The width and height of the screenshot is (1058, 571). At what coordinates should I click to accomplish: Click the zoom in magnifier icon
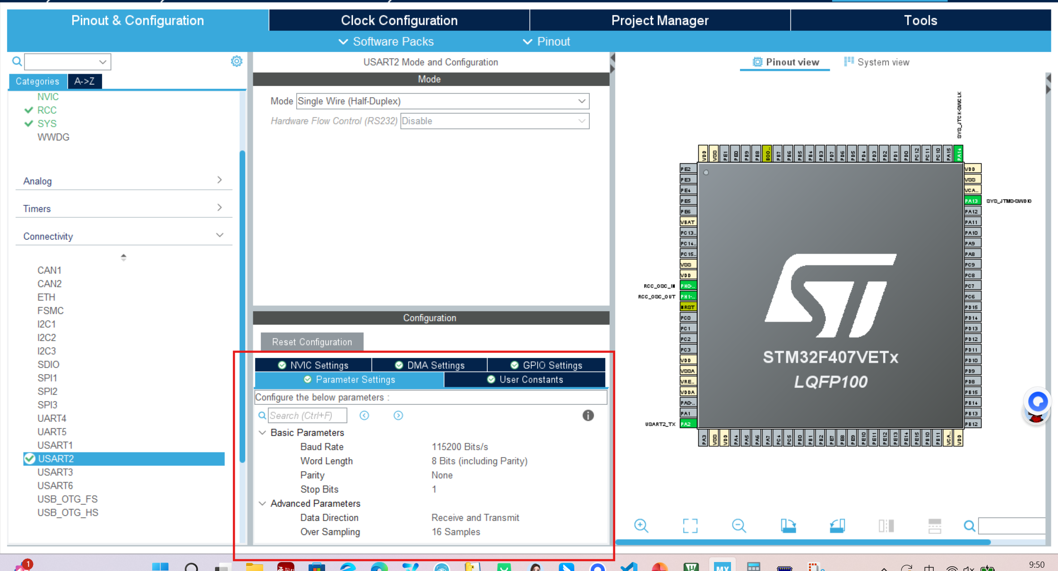641,525
